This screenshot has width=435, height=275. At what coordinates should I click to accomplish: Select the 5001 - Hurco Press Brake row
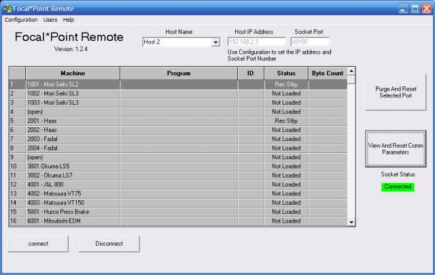(x=178, y=212)
